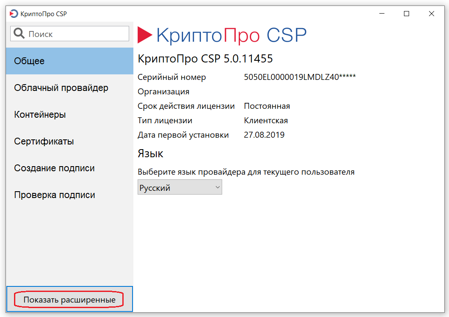This screenshot has height=317, width=449.
Task: Close the КриптоПро CSP window
Action: 431,14
